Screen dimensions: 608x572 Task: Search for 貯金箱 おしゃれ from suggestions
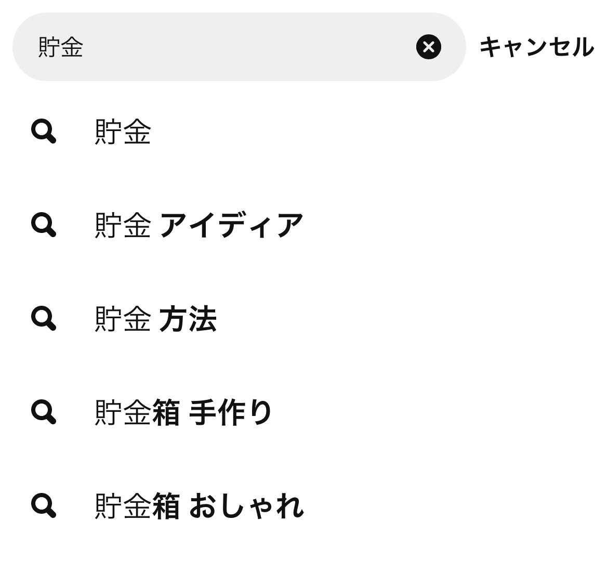pyautogui.click(x=199, y=506)
